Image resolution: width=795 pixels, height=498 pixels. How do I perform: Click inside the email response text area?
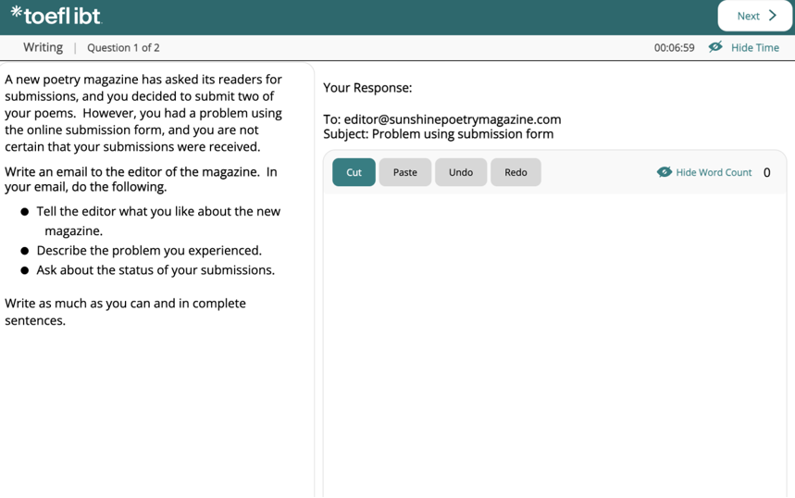coord(554,345)
